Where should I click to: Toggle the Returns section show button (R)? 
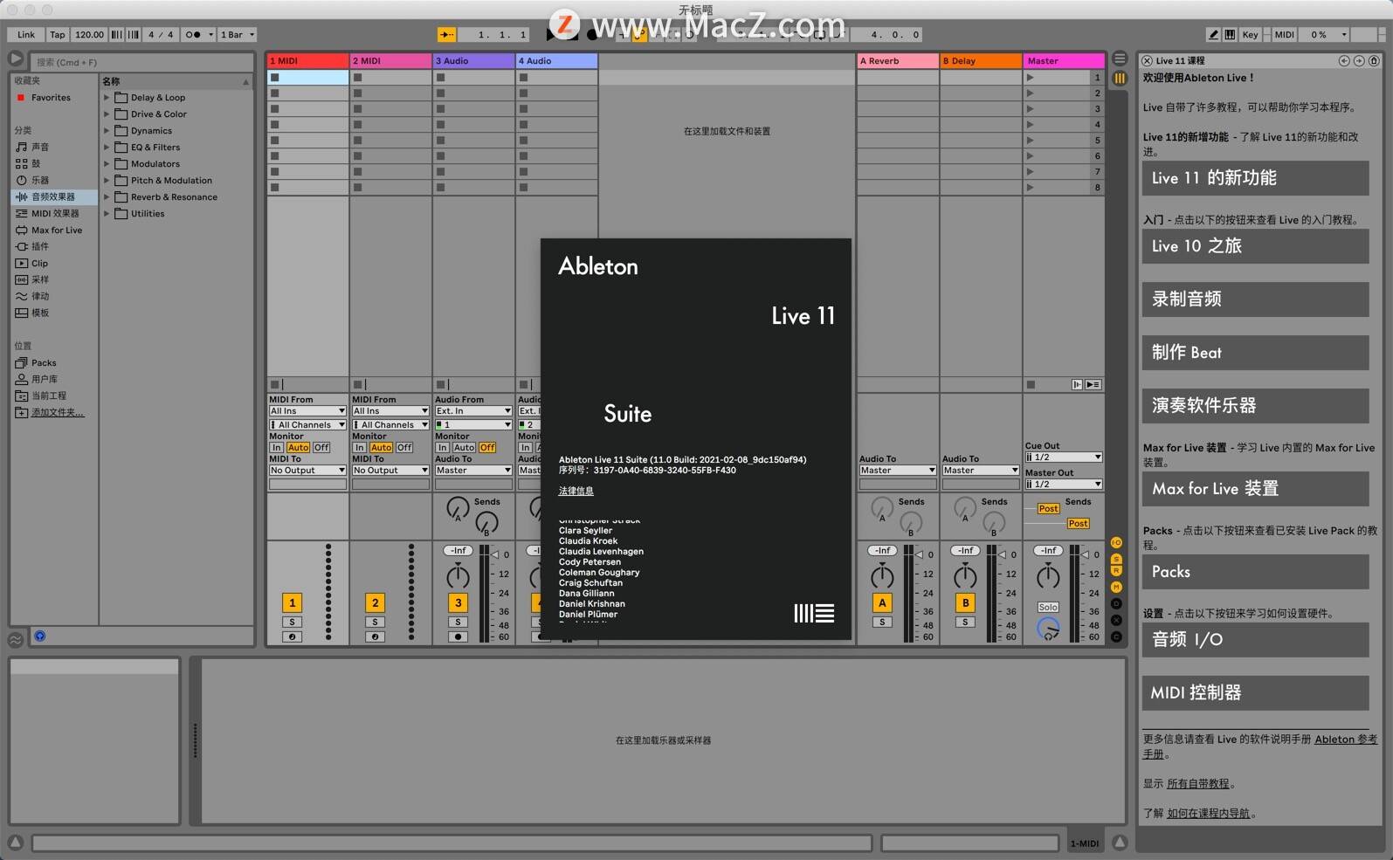tap(1116, 571)
